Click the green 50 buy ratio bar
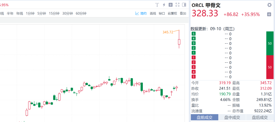 pyautogui.click(x=270, y=43)
